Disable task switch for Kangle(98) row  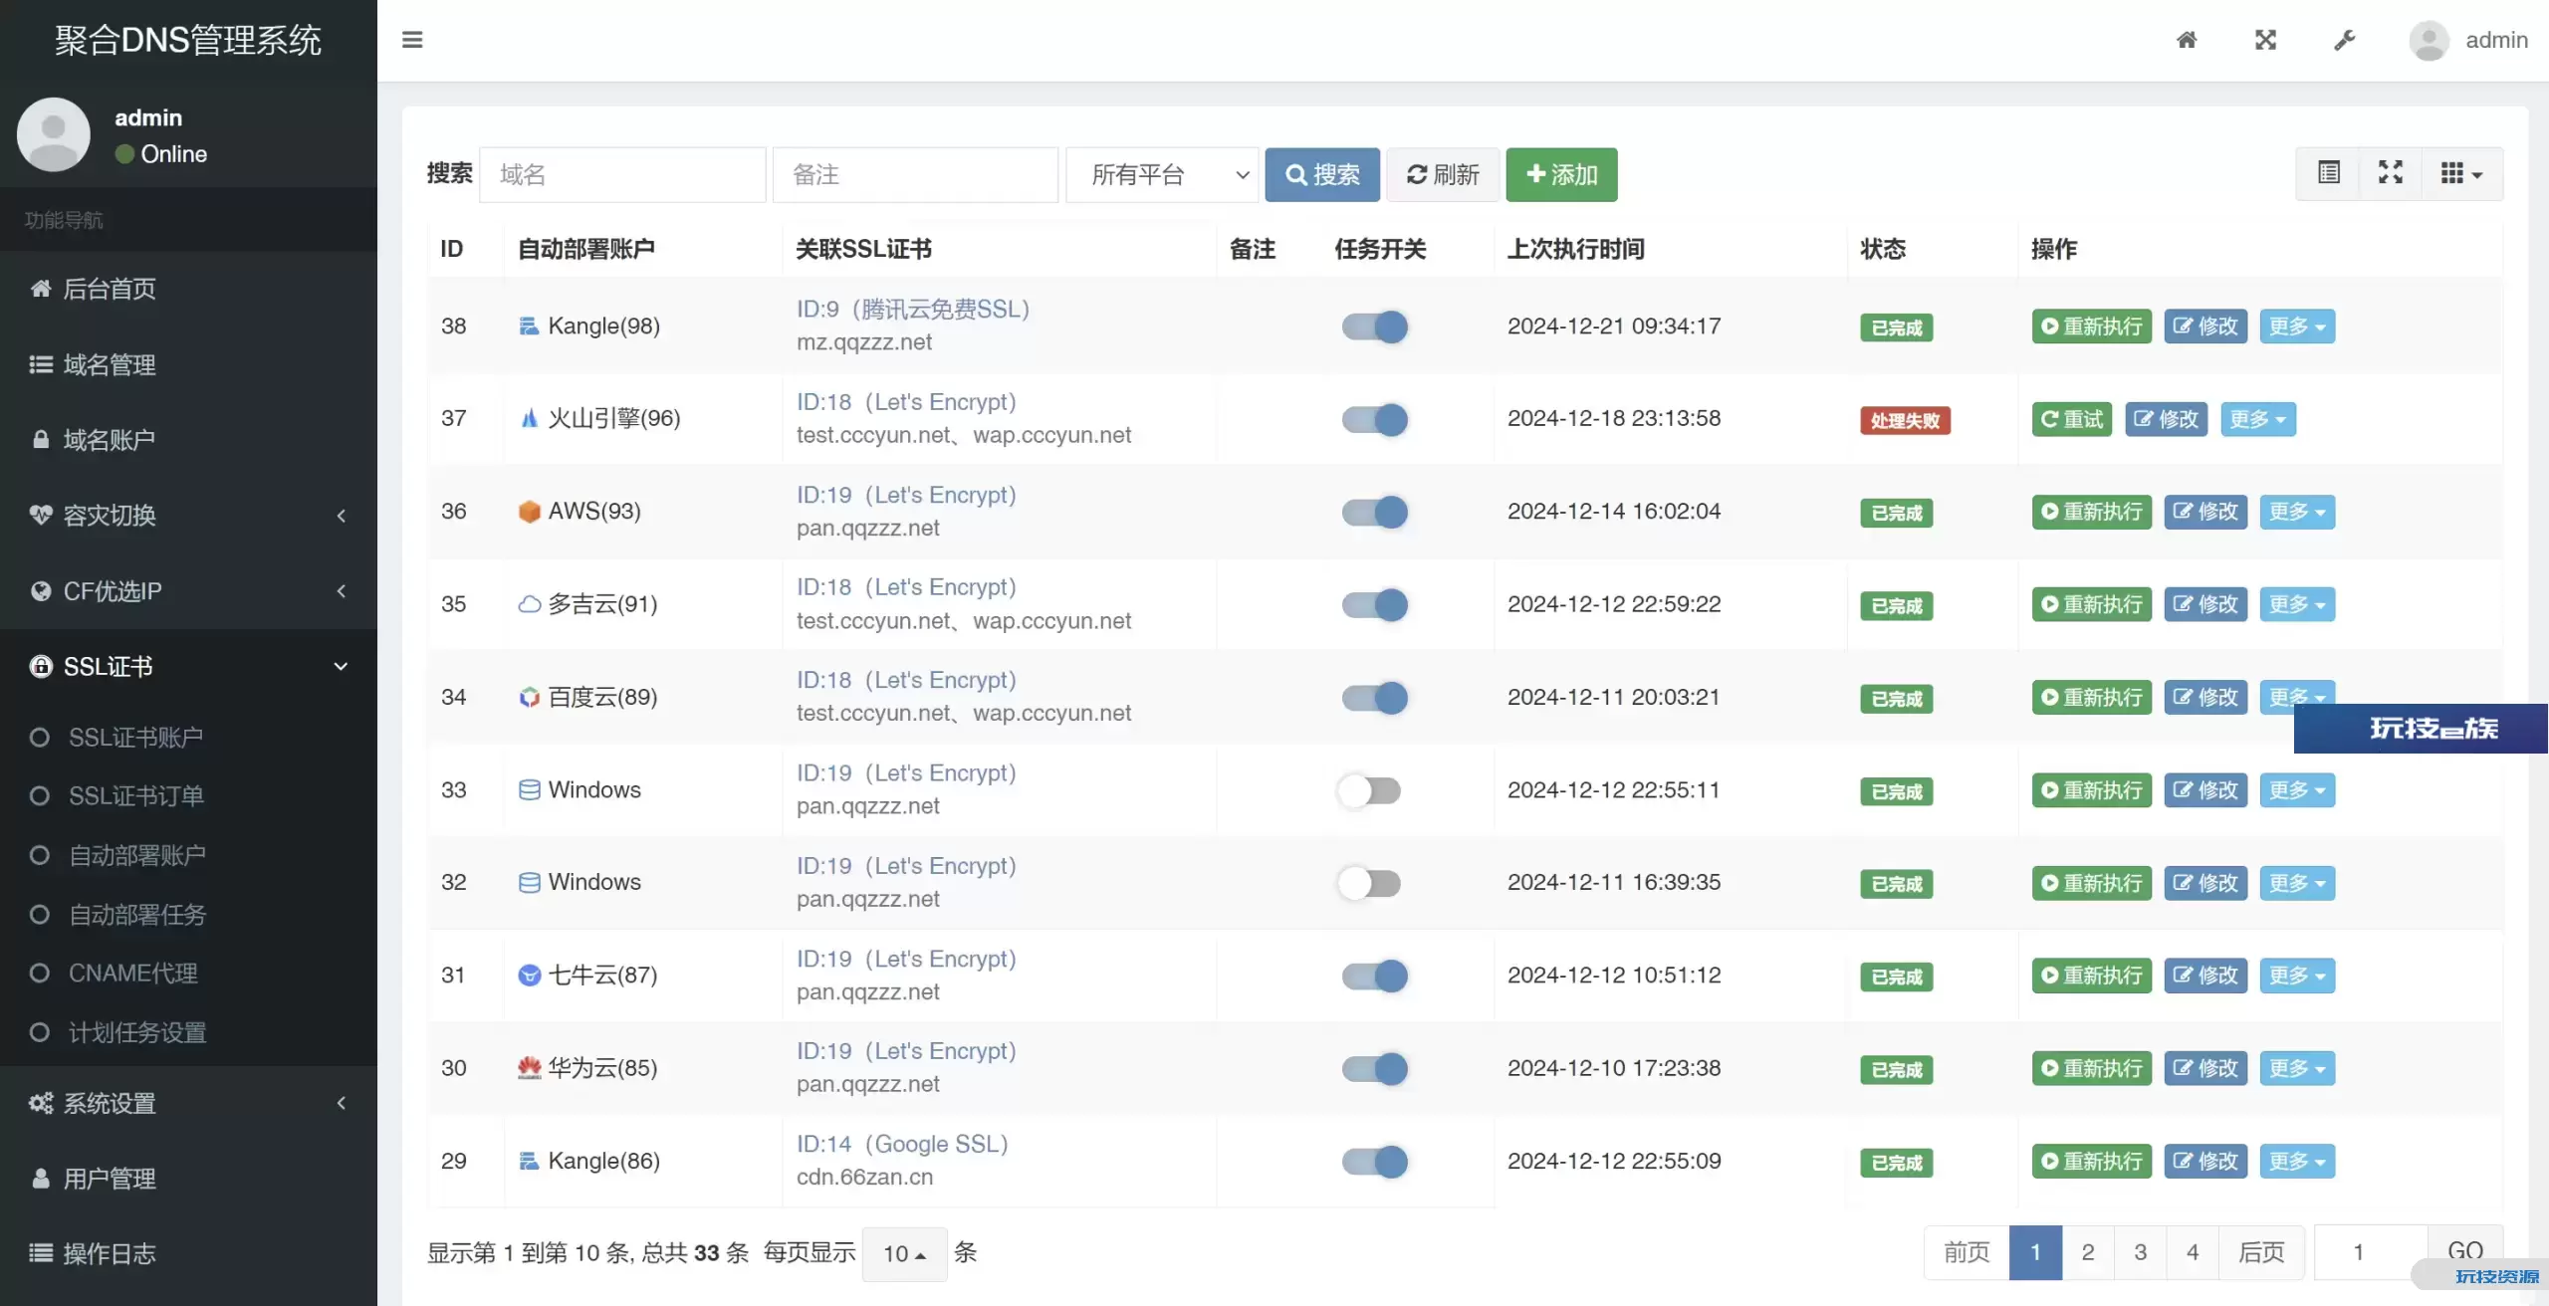(x=1374, y=326)
